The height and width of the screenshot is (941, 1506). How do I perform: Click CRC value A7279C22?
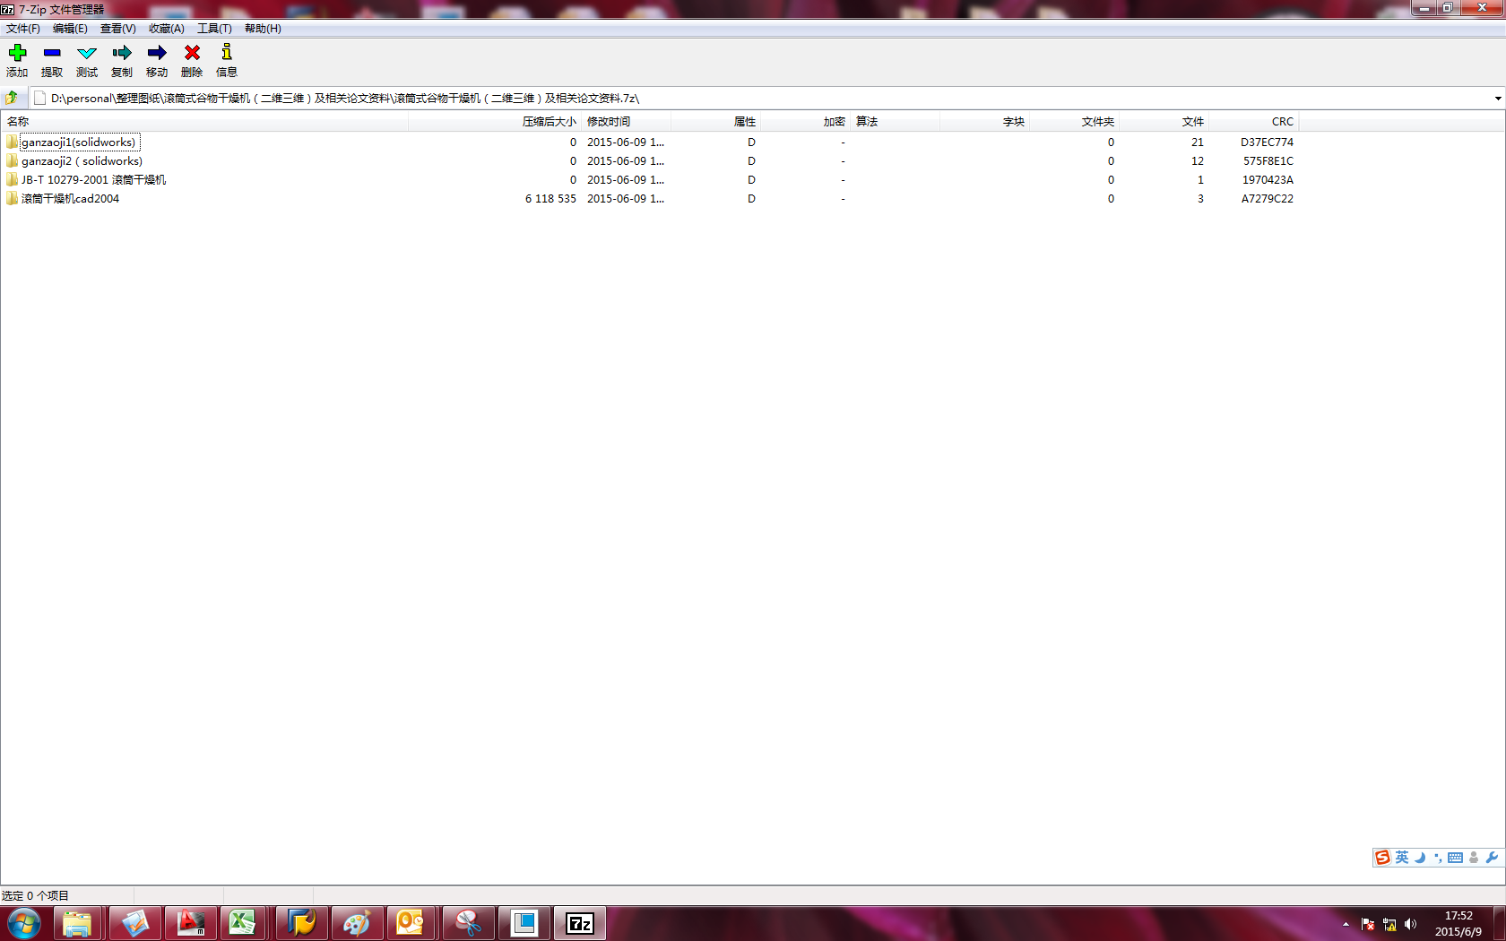(x=1268, y=198)
